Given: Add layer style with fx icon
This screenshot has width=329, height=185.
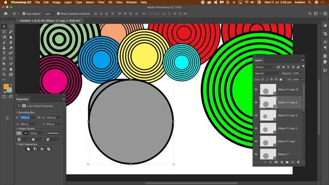Looking at the screenshot, I should [x=270, y=162].
